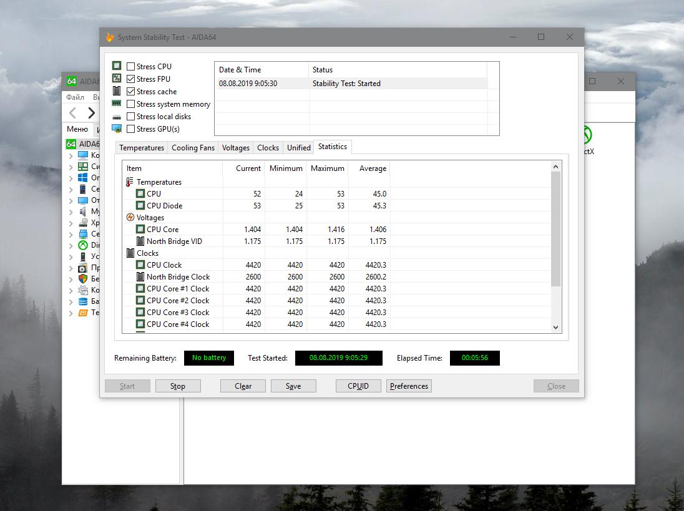Click the North Bridge Clock row icon

click(x=140, y=277)
